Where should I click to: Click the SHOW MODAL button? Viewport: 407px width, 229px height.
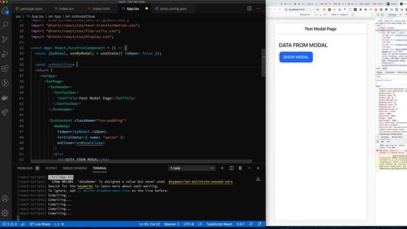tap(296, 57)
